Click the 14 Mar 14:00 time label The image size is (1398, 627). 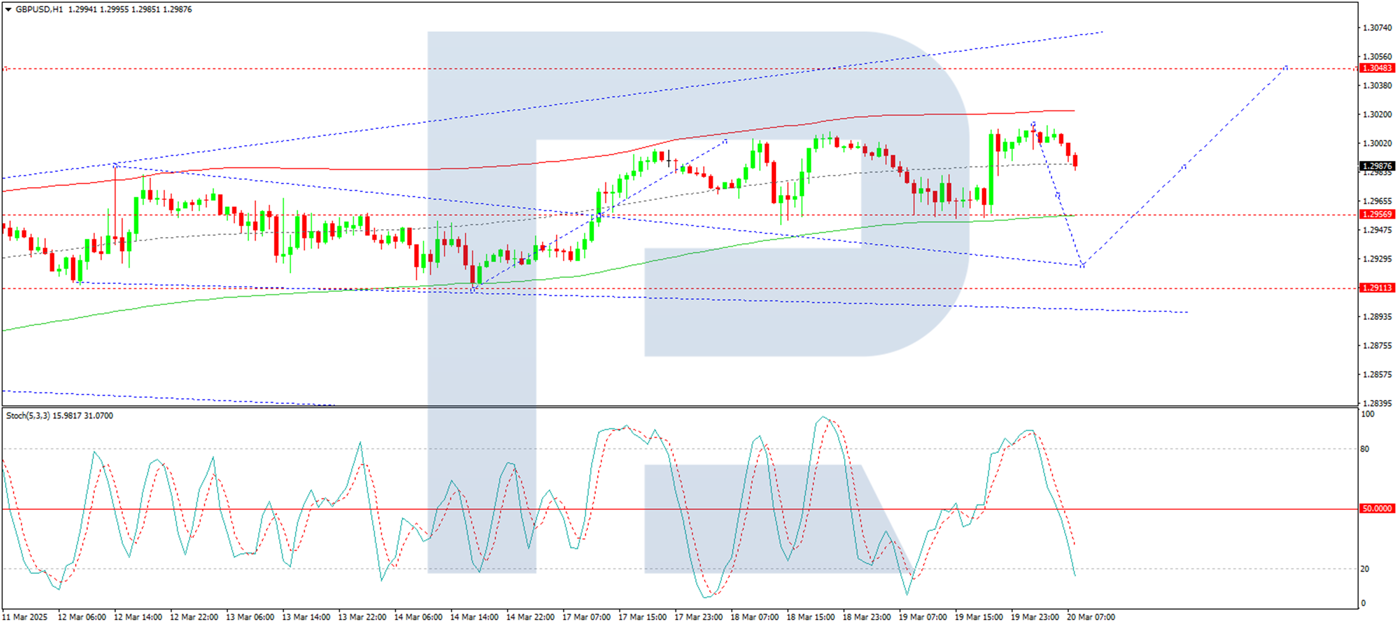click(474, 617)
